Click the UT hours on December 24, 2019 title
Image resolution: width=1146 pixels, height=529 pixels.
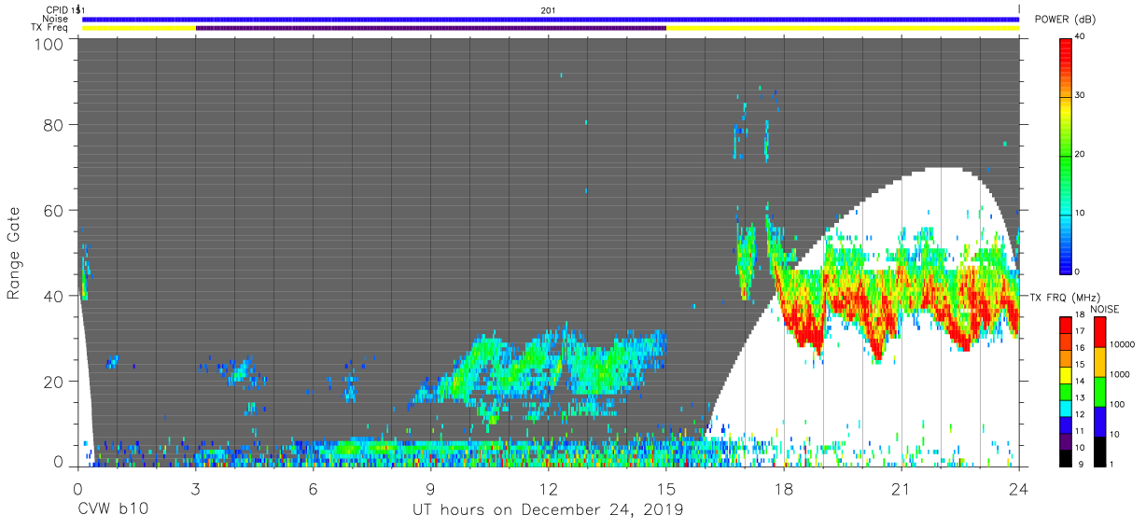[548, 510]
